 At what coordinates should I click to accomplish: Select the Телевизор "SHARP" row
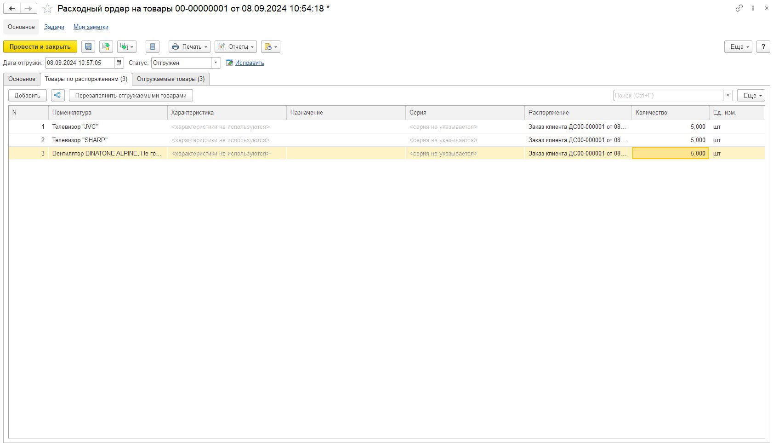point(80,140)
